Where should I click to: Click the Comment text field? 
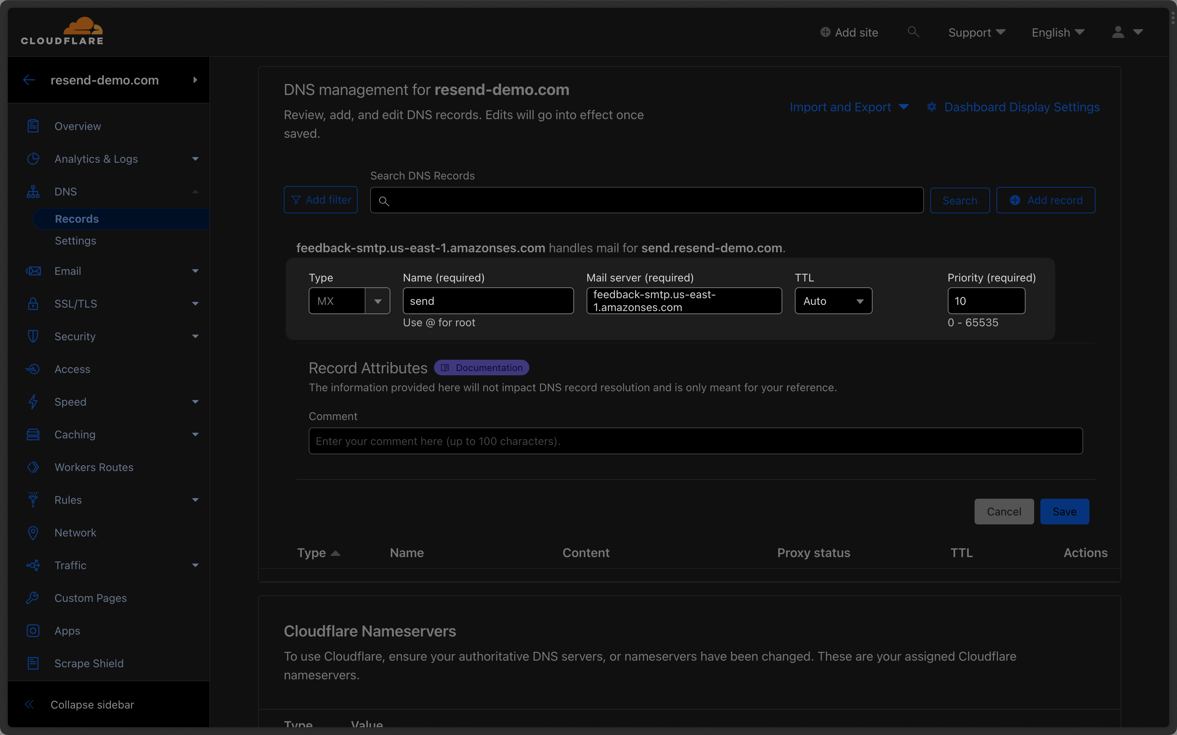(696, 441)
